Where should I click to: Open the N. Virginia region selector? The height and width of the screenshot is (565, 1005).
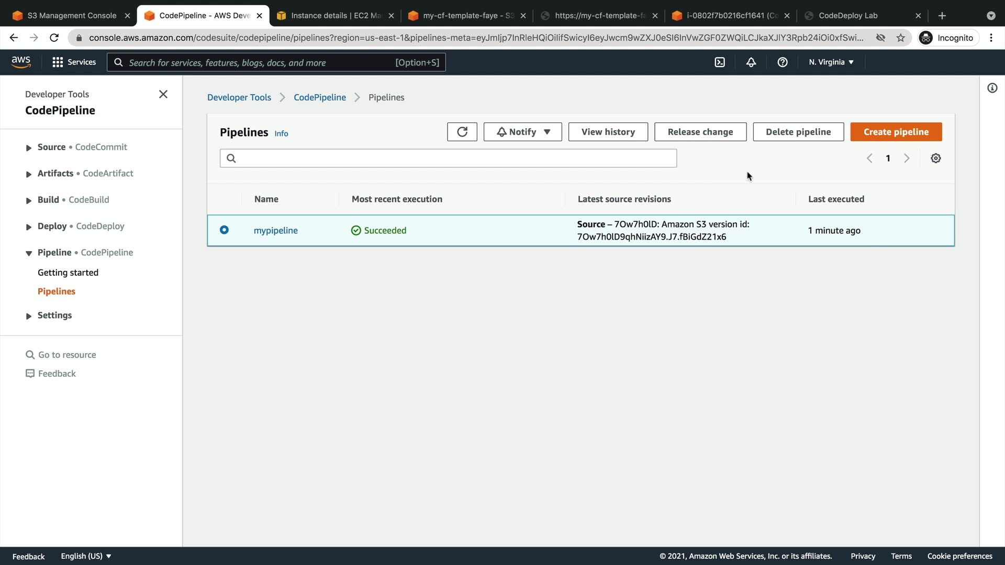[831, 62]
